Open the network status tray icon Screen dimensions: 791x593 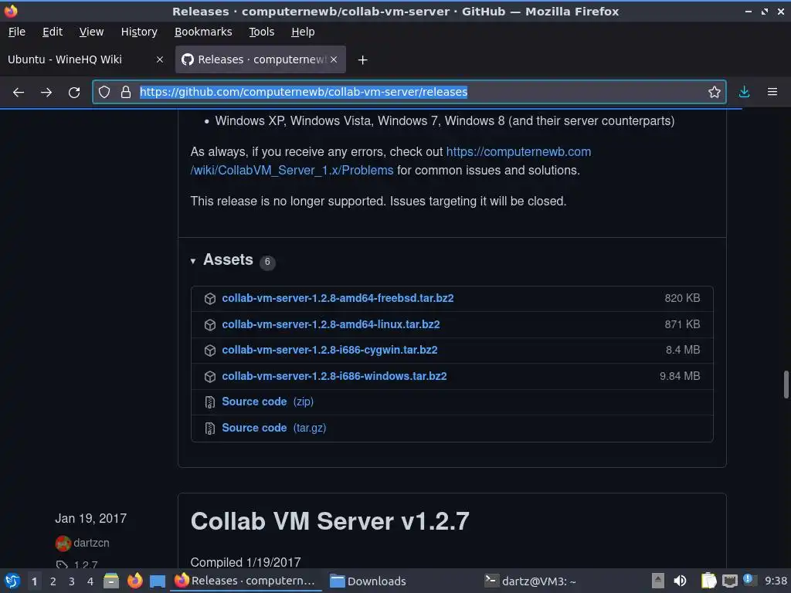(x=729, y=581)
